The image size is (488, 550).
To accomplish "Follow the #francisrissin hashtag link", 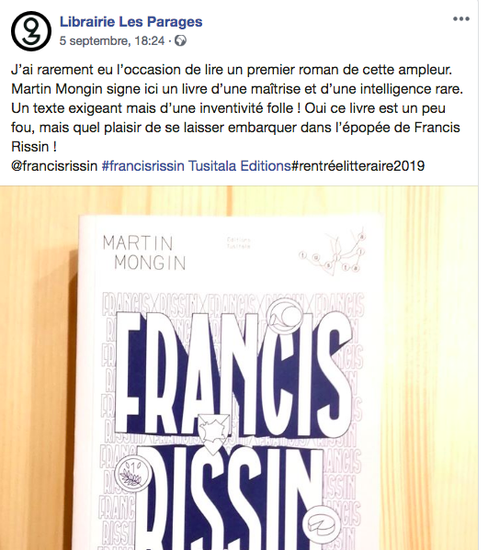I will click(142, 165).
